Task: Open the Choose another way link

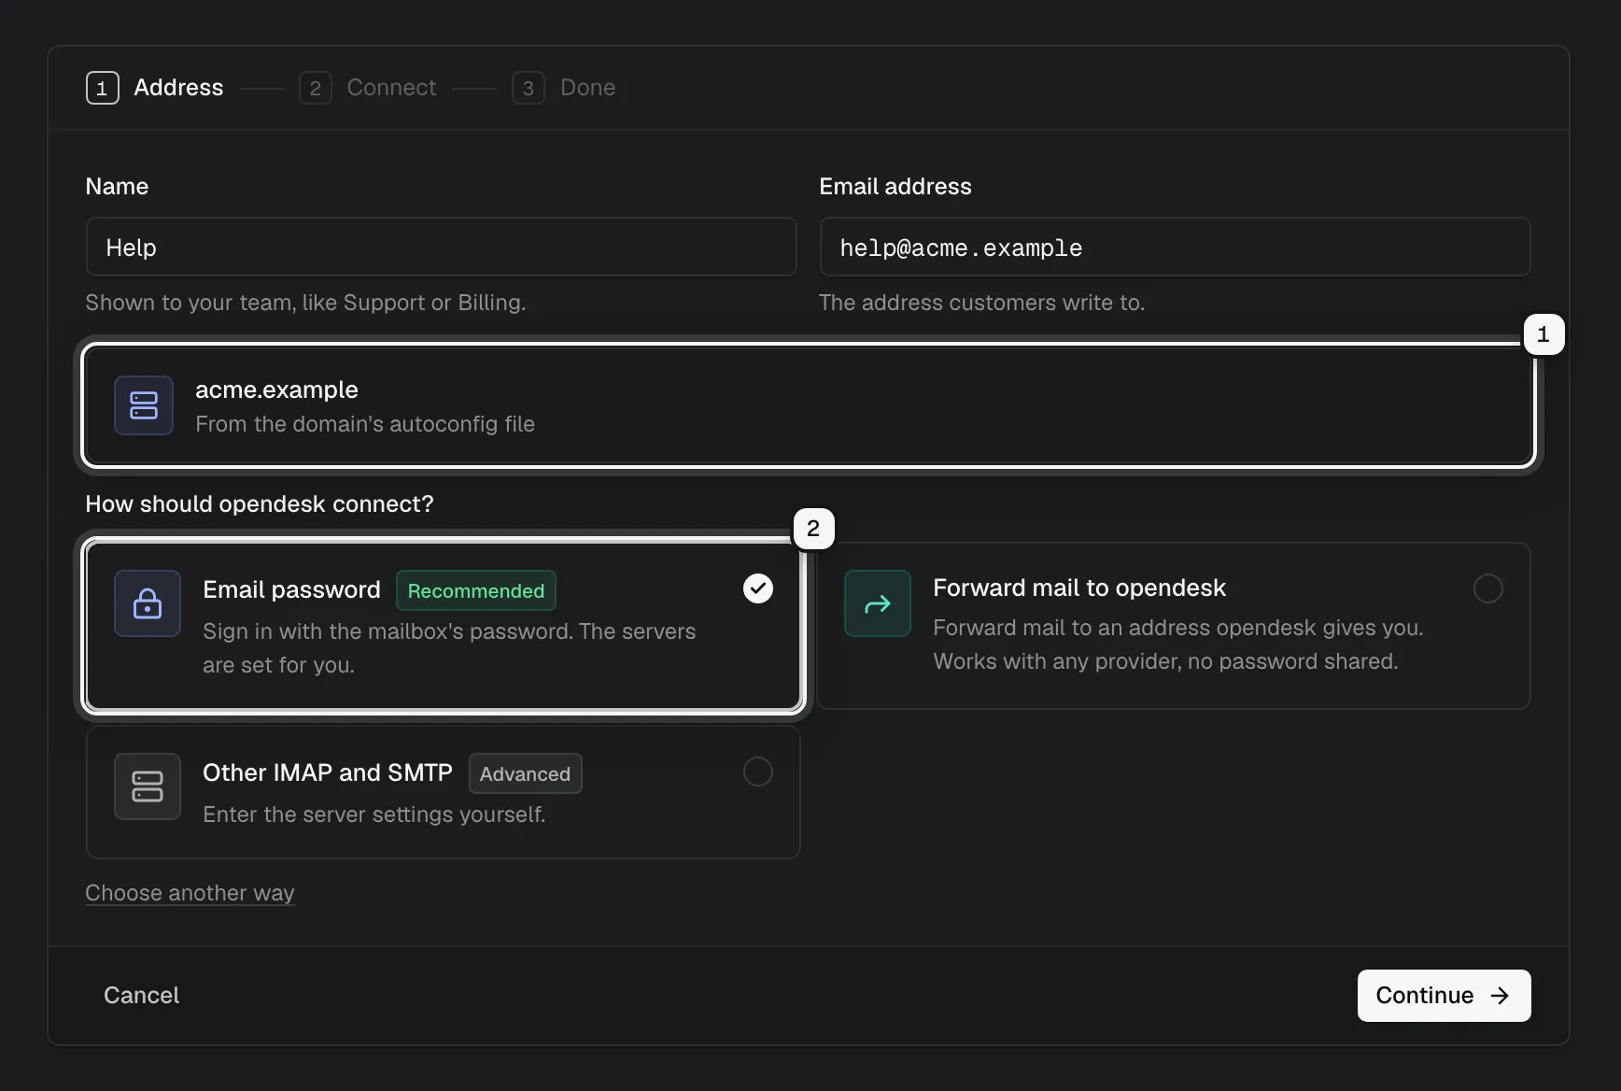Action: 190,893
